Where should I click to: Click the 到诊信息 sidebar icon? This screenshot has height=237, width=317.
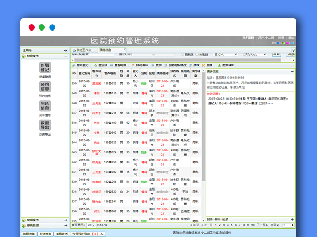[45, 106]
